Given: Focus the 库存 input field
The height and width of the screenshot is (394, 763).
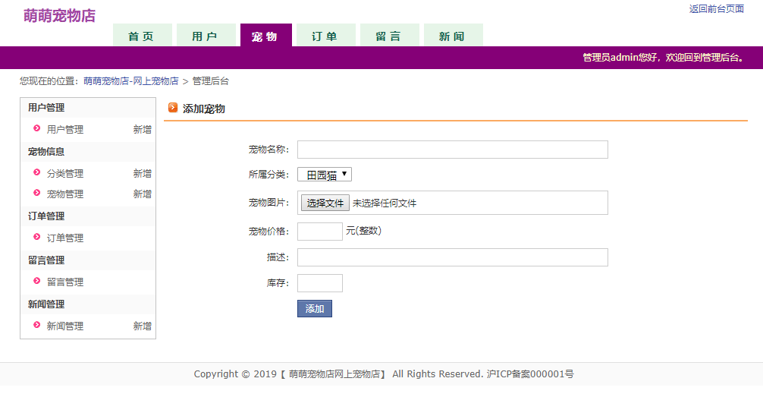Looking at the screenshot, I should pos(320,283).
